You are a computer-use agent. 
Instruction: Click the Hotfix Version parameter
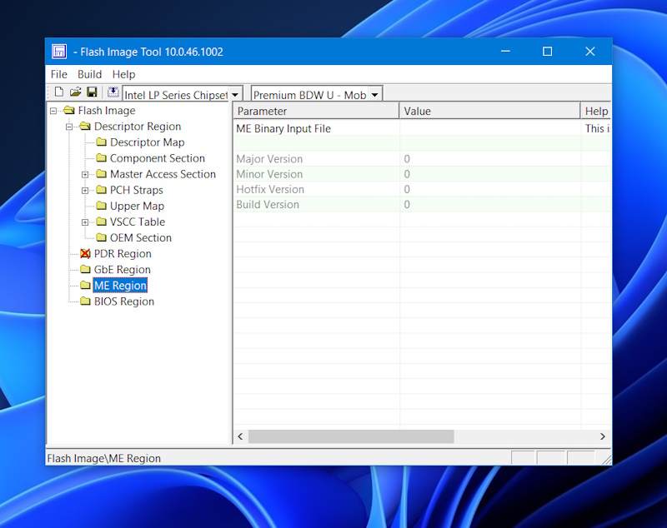pos(270,189)
